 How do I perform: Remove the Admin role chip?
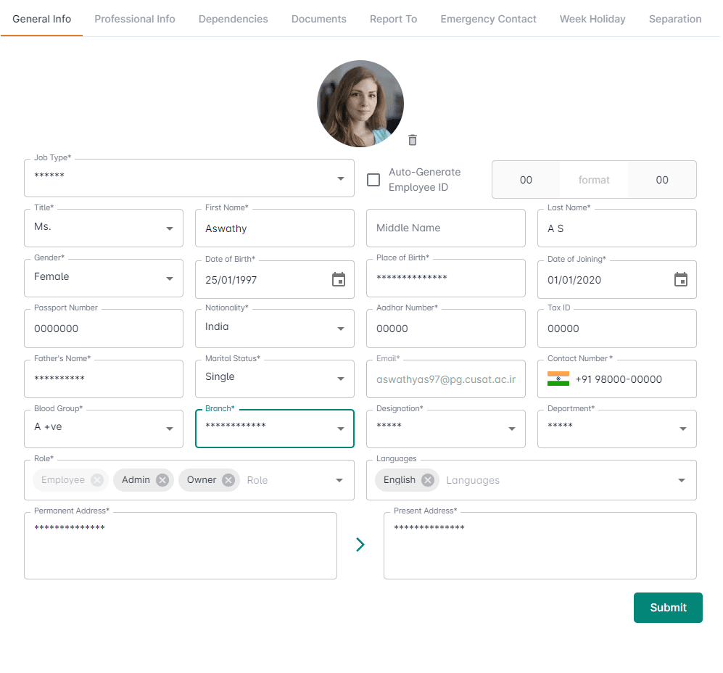click(162, 480)
